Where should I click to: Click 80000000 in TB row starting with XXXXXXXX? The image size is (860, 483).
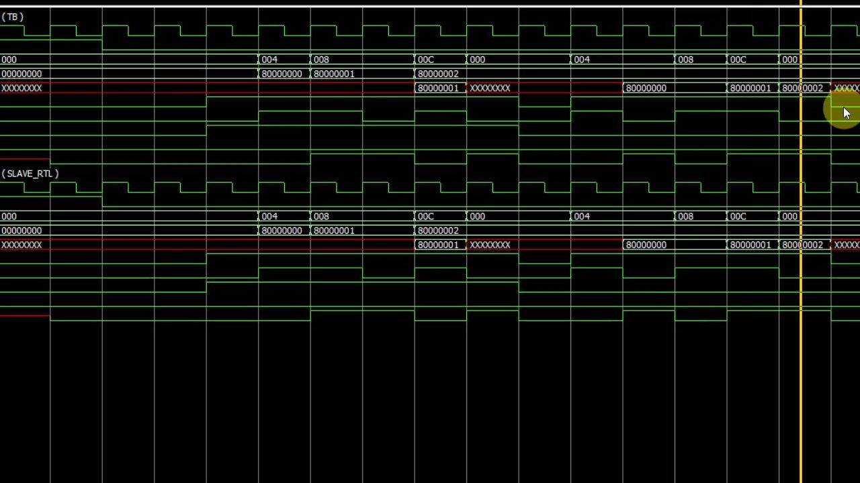[x=646, y=88]
